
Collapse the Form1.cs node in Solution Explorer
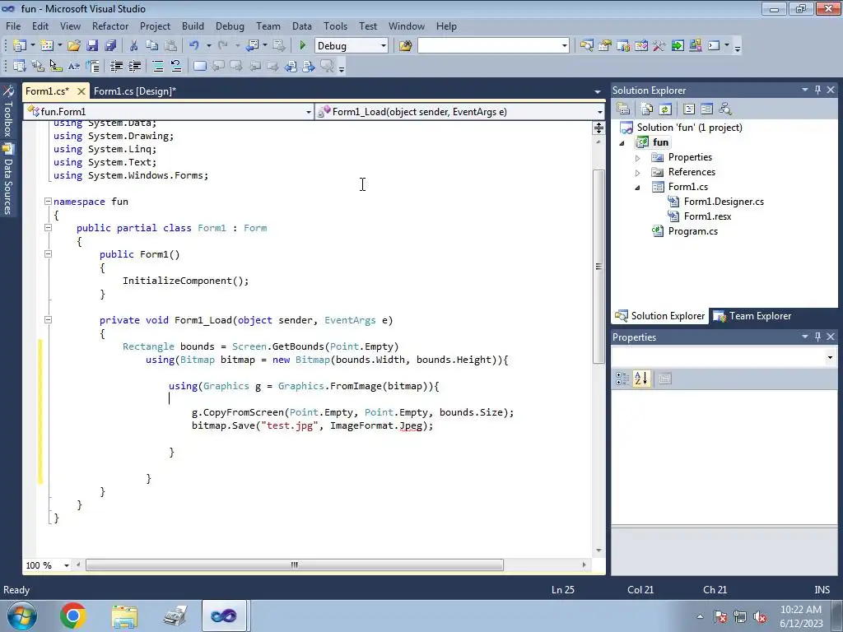(x=638, y=188)
